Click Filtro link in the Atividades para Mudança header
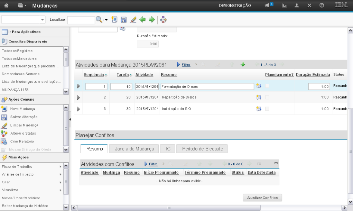The image size is (353, 211). (186, 65)
